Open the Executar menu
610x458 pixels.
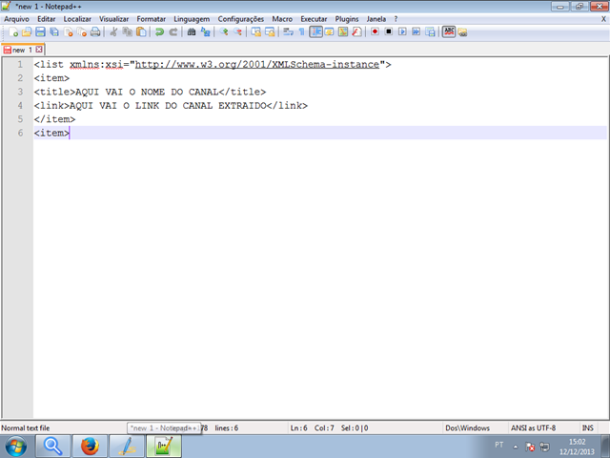[x=314, y=19]
